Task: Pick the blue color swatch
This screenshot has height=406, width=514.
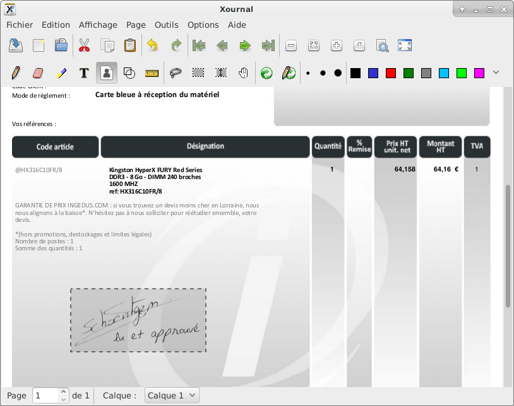Action: (x=373, y=73)
